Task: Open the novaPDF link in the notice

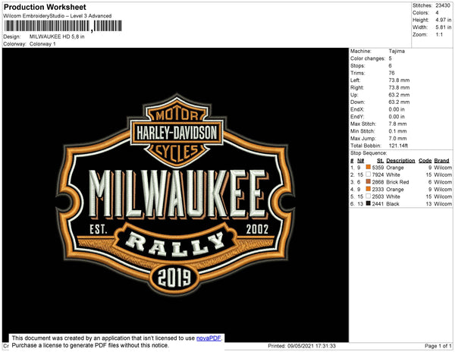Action: pos(209,338)
